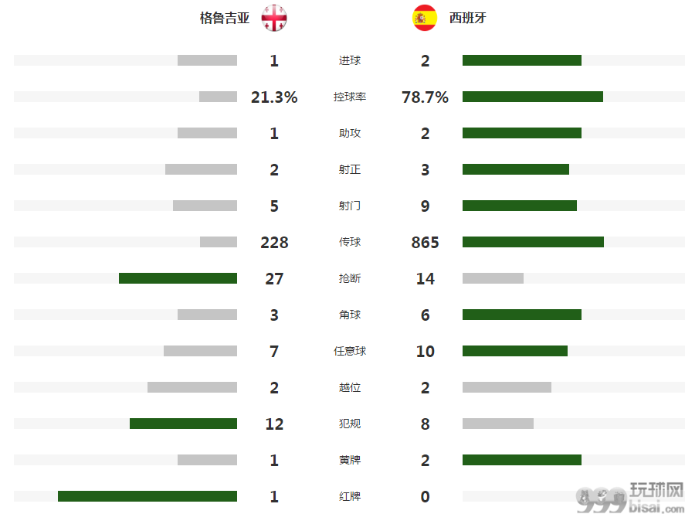The height and width of the screenshot is (514, 685).
Task: Click the Spain flag icon
Action: coord(425,18)
